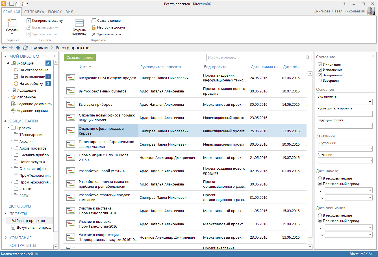Expand the КОМПАНИЯ section

point(6,238)
